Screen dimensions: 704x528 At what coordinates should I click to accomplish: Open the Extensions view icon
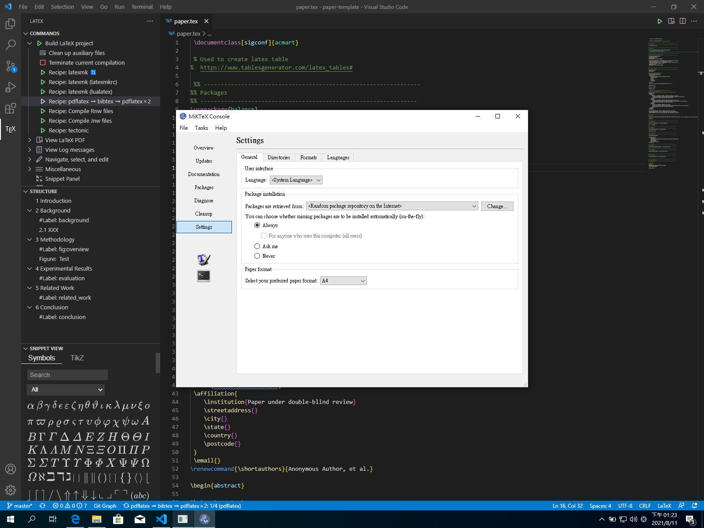(x=11, y=108)
